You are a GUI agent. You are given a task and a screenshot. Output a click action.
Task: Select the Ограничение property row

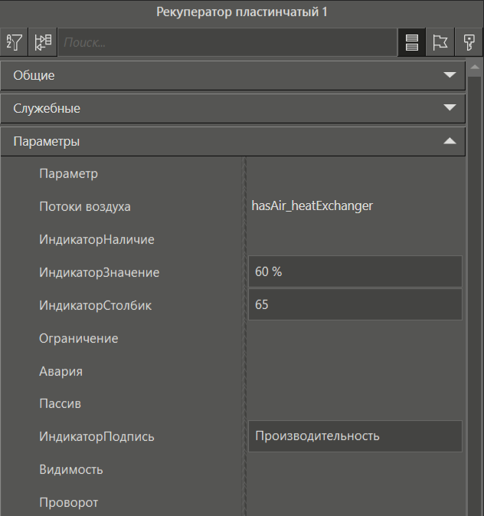point(78,339)
